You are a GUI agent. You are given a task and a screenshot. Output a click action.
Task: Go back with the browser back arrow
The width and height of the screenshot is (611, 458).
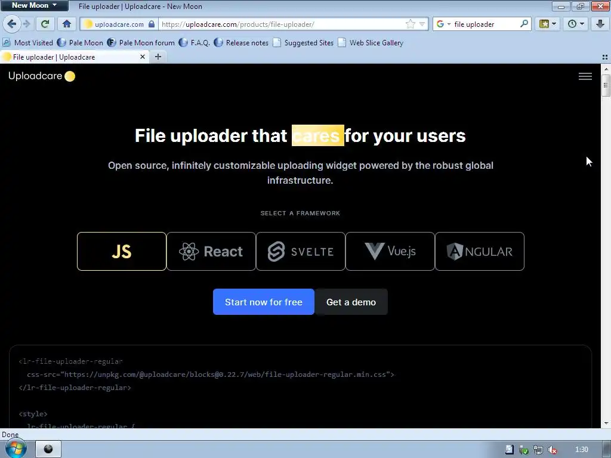point(12,24)
